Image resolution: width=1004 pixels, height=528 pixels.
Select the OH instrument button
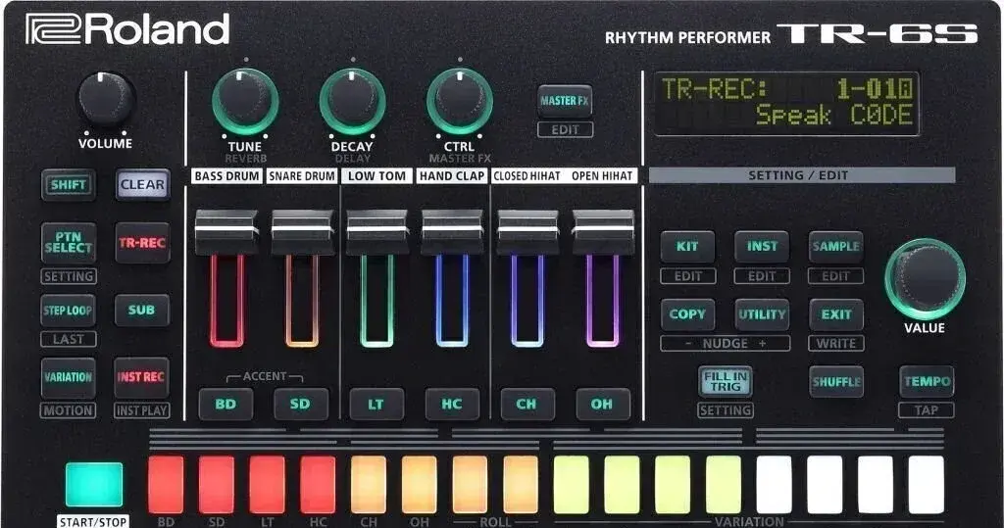pos(603,404)
